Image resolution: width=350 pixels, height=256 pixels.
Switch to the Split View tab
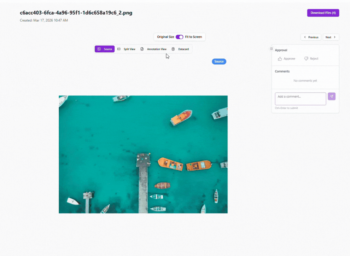[x=126, y=49]
